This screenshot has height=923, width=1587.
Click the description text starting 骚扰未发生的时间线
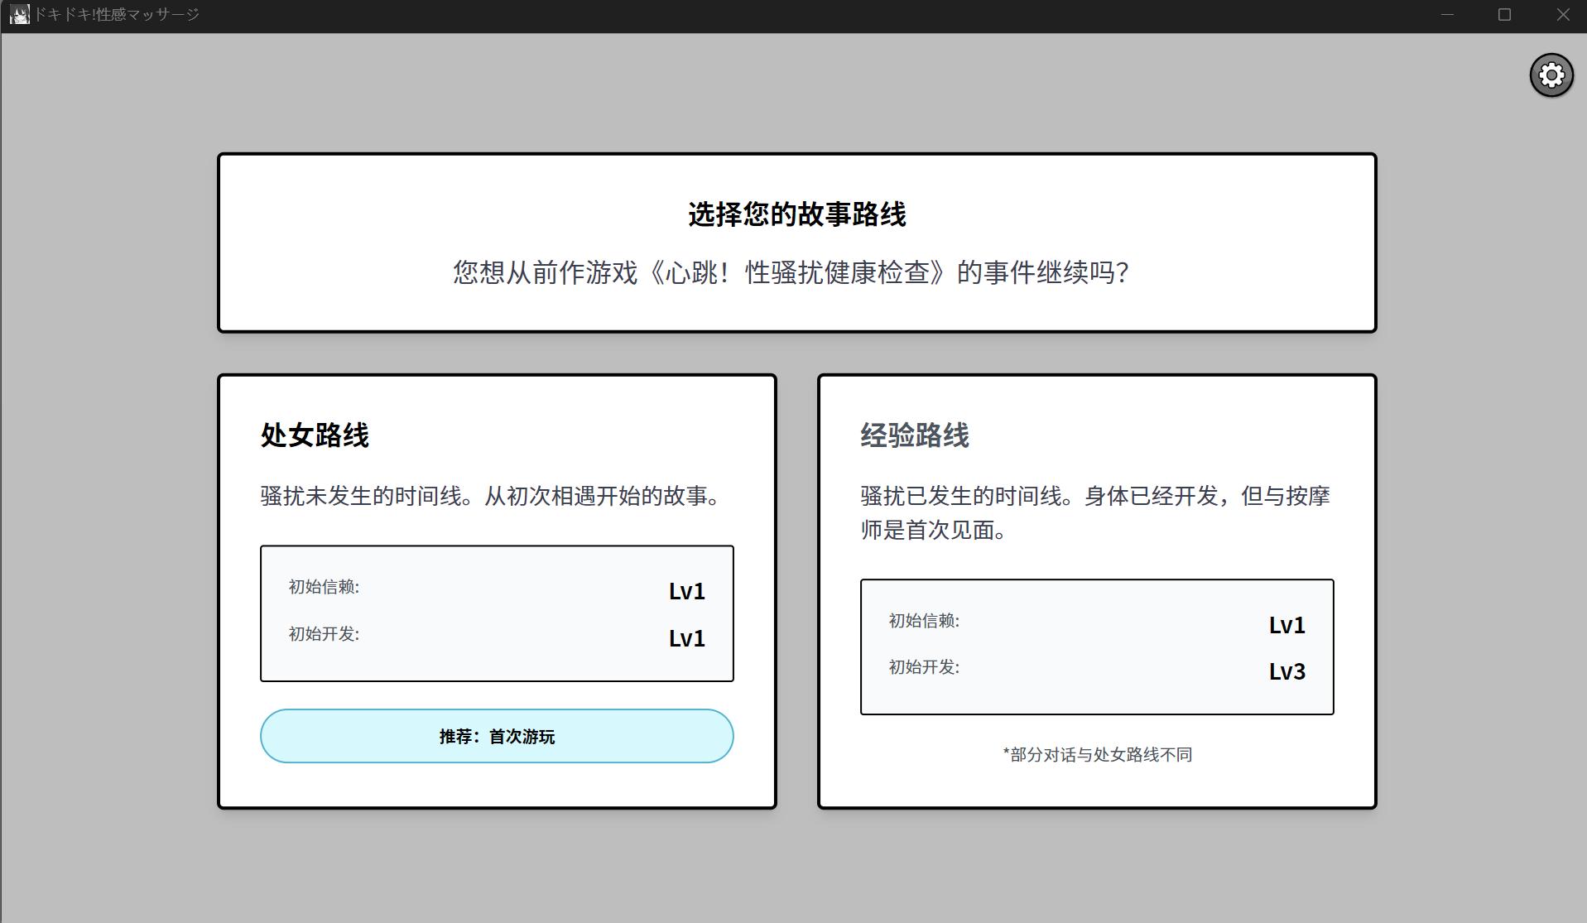coord(492,496)
